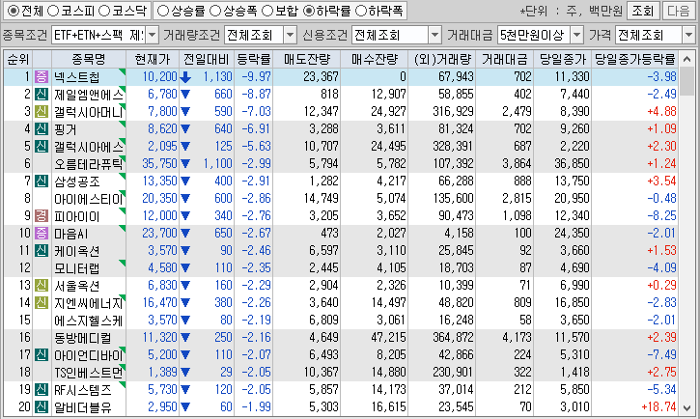700x419 pixels.
Task: Select the 오름테라퓨틱 stock name
Action: [x=88, y=164]
